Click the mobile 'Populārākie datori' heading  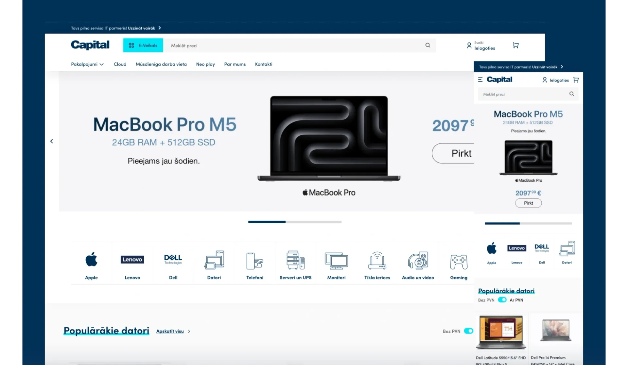[506, 291]
